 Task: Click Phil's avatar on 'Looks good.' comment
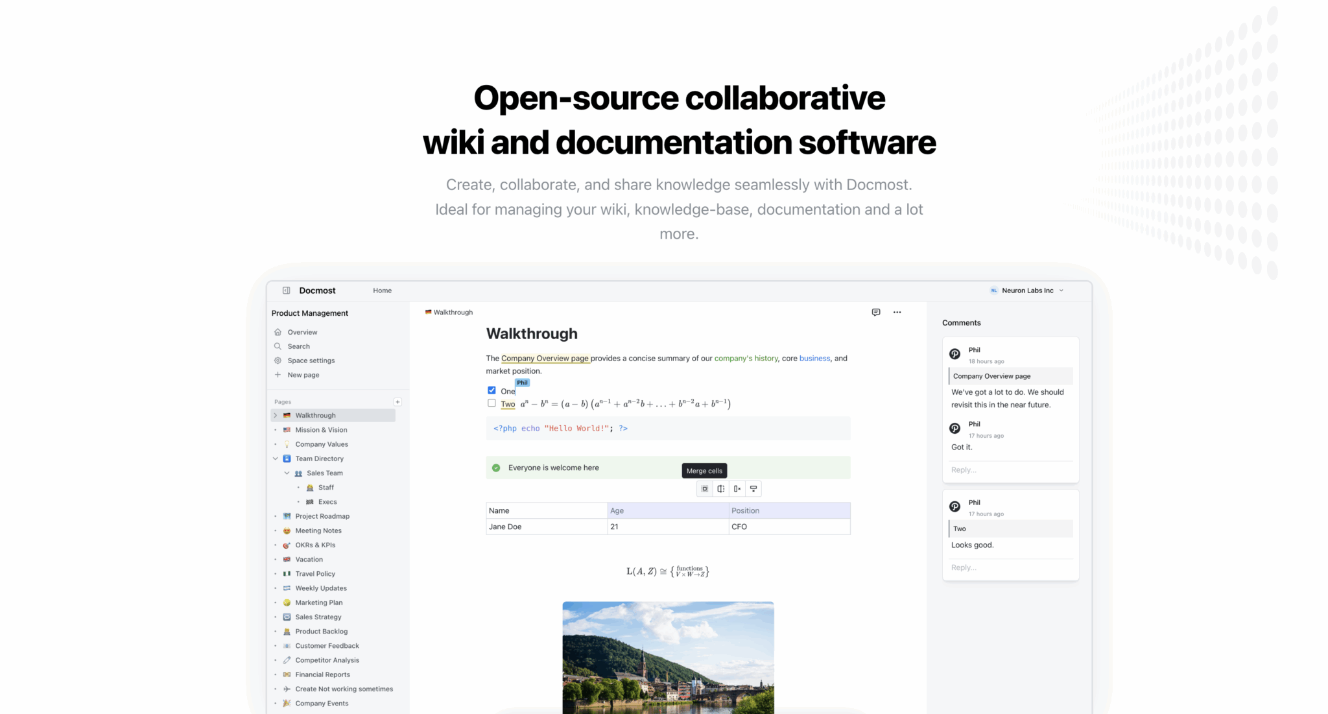[x=955, y=506]
